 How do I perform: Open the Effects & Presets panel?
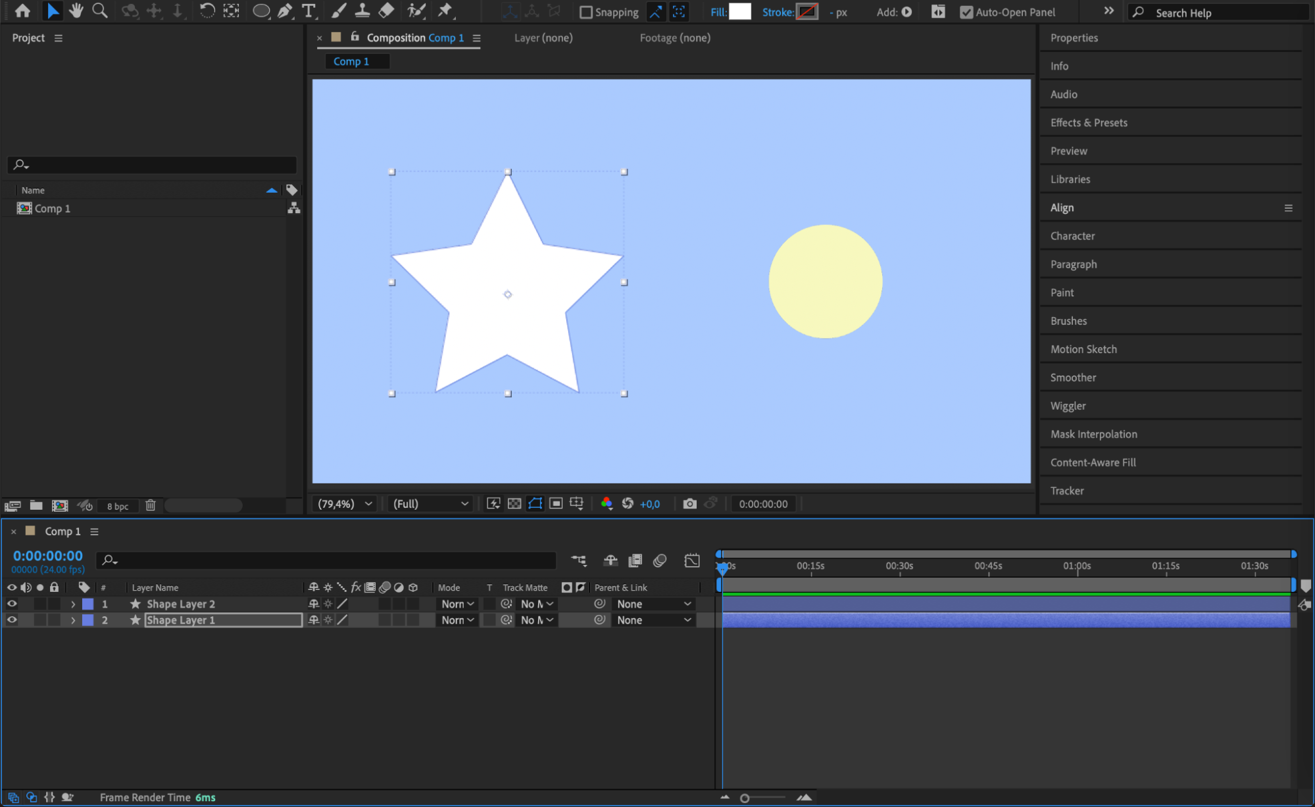(x=1089, y=122)
